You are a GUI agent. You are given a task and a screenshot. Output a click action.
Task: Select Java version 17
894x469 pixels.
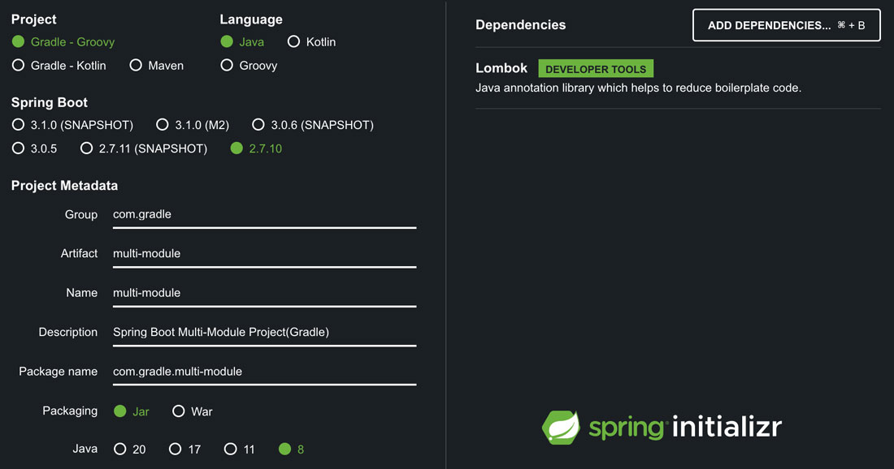184,449
